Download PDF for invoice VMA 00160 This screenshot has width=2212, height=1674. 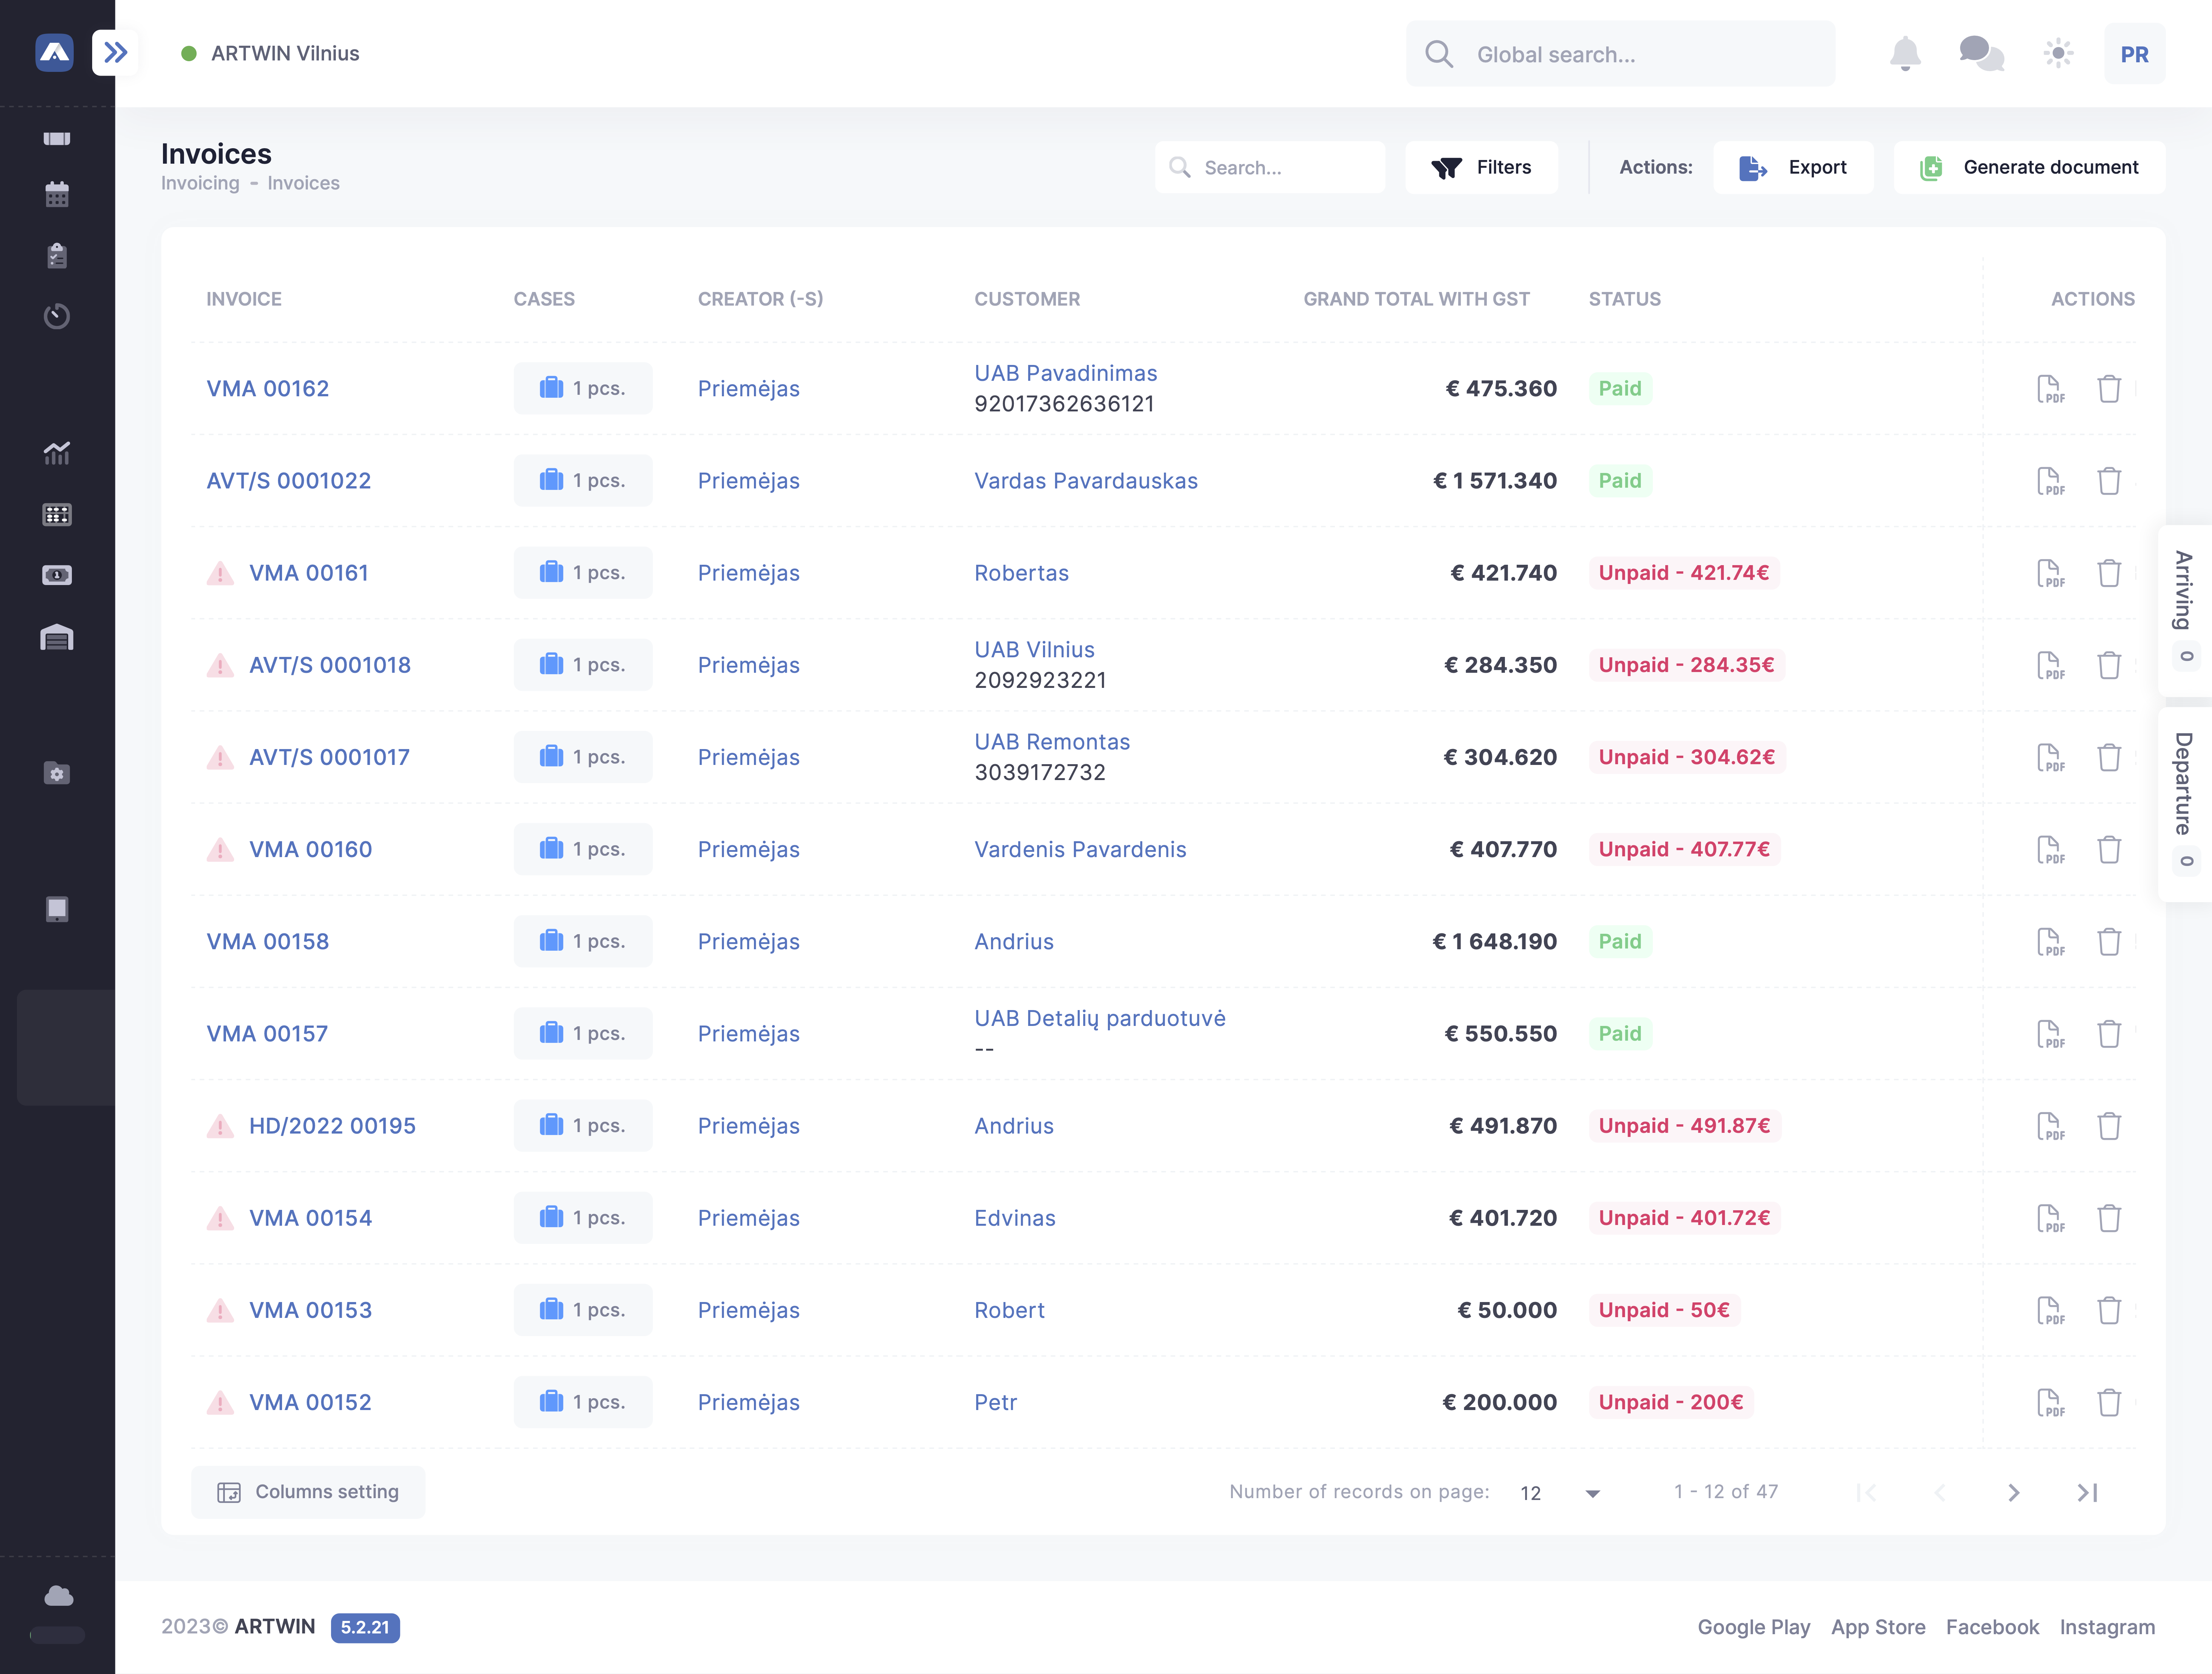tap(2050, 850)
